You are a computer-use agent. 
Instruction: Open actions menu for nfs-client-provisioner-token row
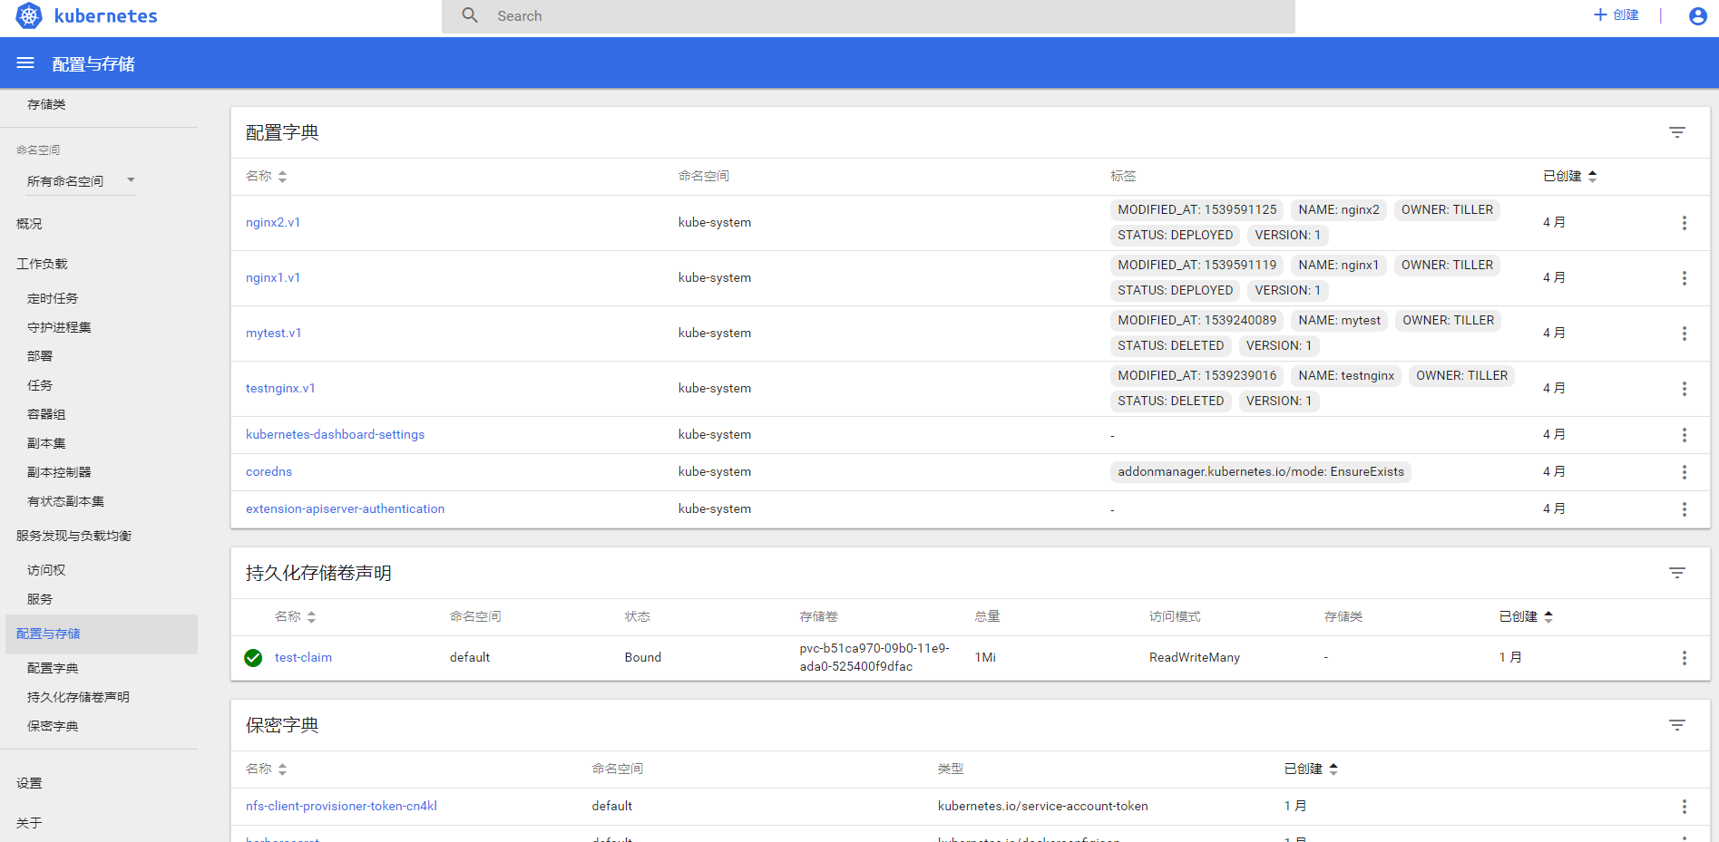1685,807
